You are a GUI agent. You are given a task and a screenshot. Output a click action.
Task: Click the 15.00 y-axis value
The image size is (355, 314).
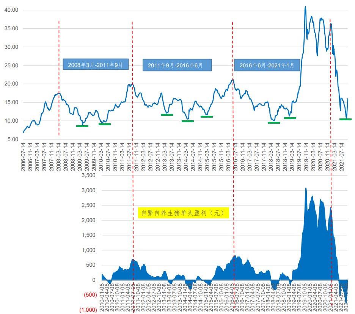[11, 102]
